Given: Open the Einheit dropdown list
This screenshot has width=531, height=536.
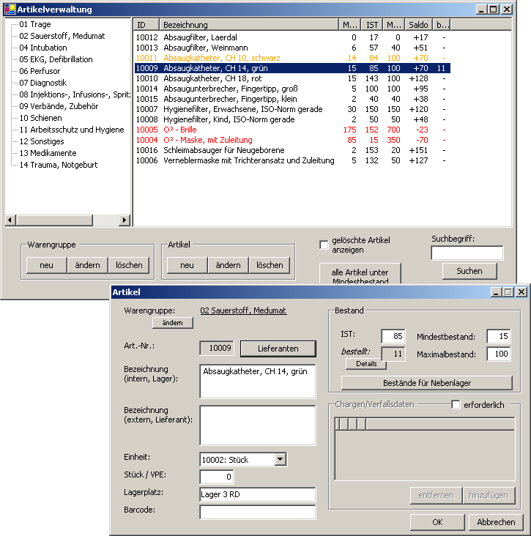Looking at the screenshot, I should pyautogui.click(x=279, y=459).
